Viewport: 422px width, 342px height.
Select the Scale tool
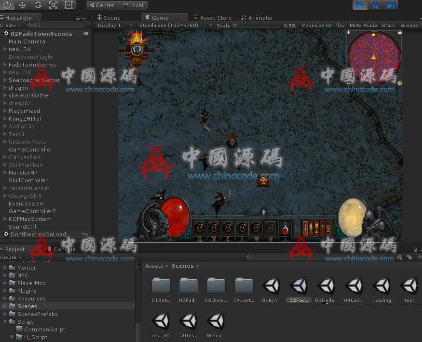(53, 5)
